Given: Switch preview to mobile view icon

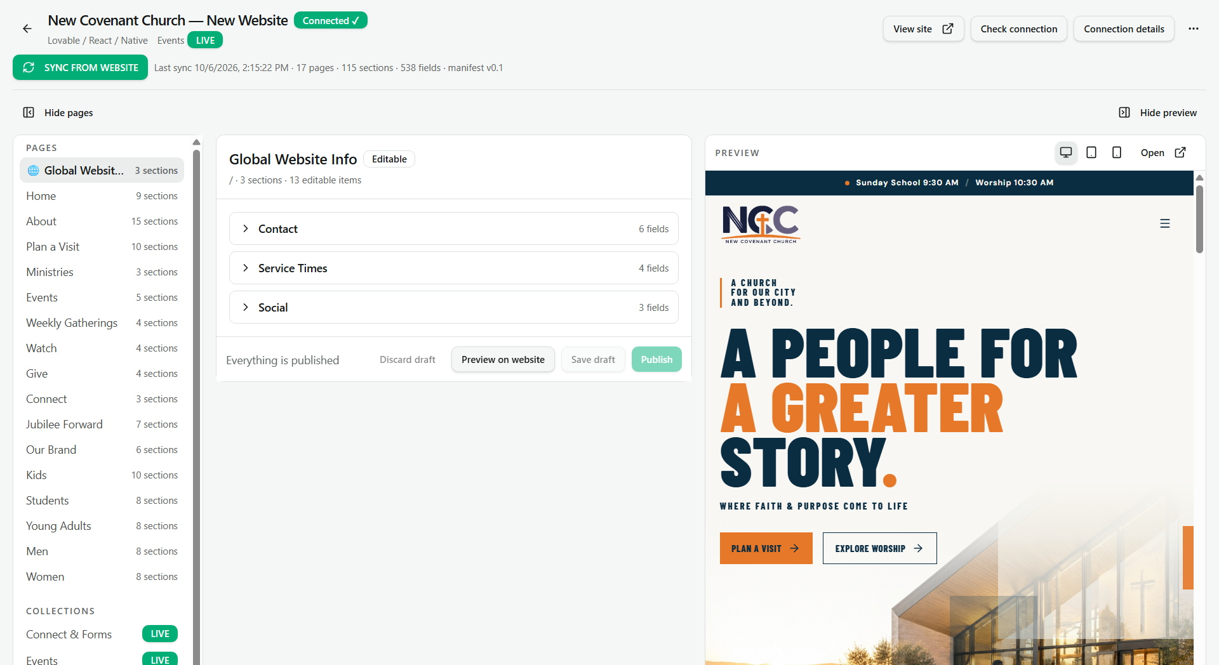Looking at the screenshot, I should coord(1117,152).
